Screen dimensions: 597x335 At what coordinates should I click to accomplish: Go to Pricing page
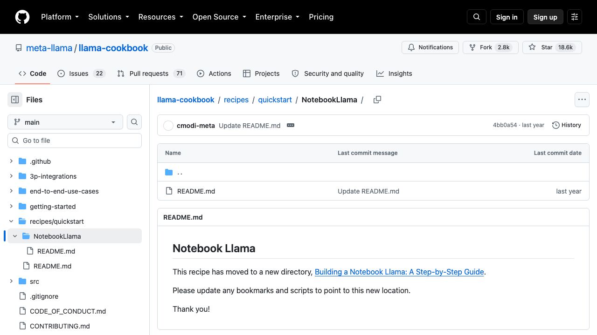click(x=321, y=17)
